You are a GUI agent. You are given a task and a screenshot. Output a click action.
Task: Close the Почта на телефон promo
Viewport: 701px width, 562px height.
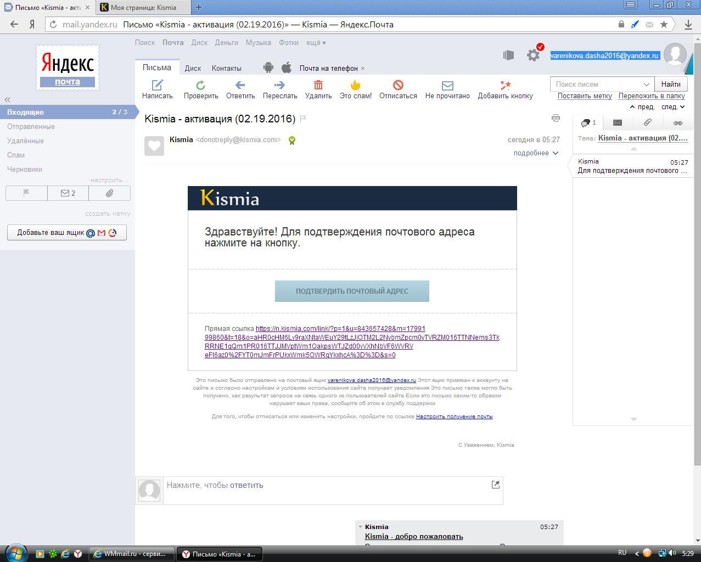pyautogui.click(x=363, y=68)
